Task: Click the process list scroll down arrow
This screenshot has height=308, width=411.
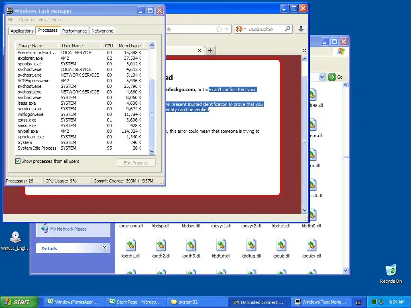Action: click(x=152, y=151)
